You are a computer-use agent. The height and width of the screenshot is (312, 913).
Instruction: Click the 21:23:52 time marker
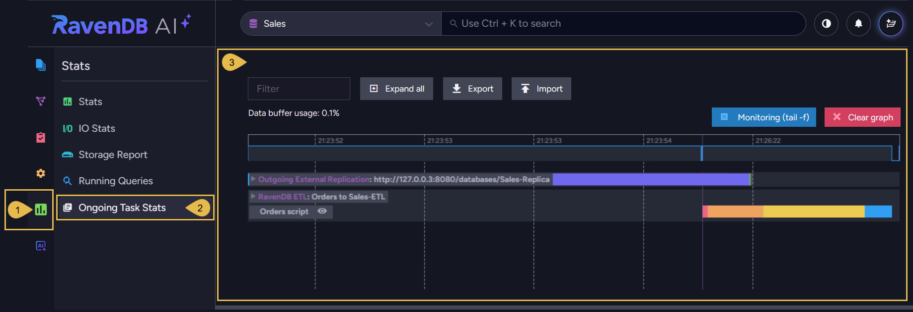point(330,141)
